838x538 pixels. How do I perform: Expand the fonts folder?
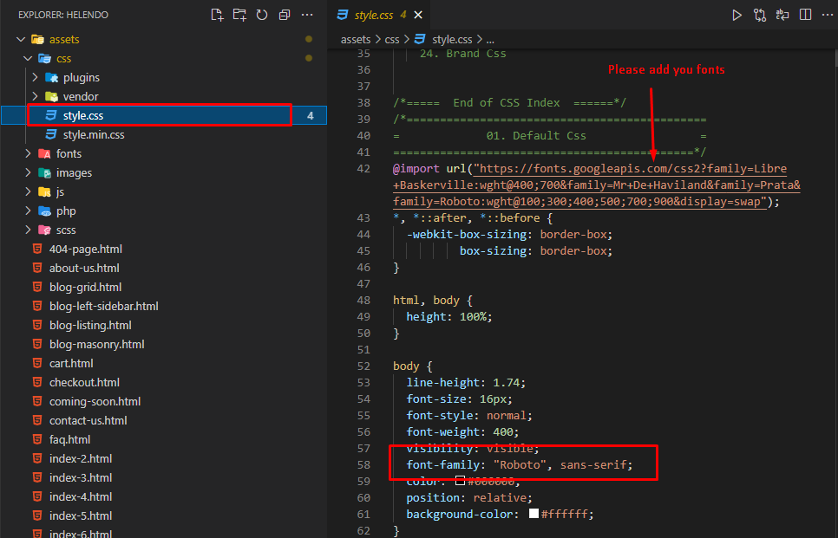click(x=29, y=153)
